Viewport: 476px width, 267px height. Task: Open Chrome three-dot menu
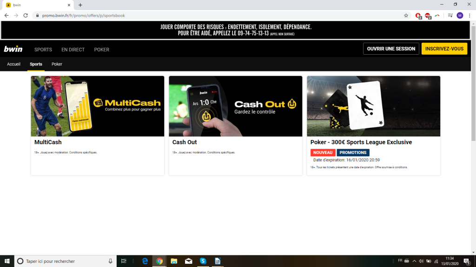point(469,15)
